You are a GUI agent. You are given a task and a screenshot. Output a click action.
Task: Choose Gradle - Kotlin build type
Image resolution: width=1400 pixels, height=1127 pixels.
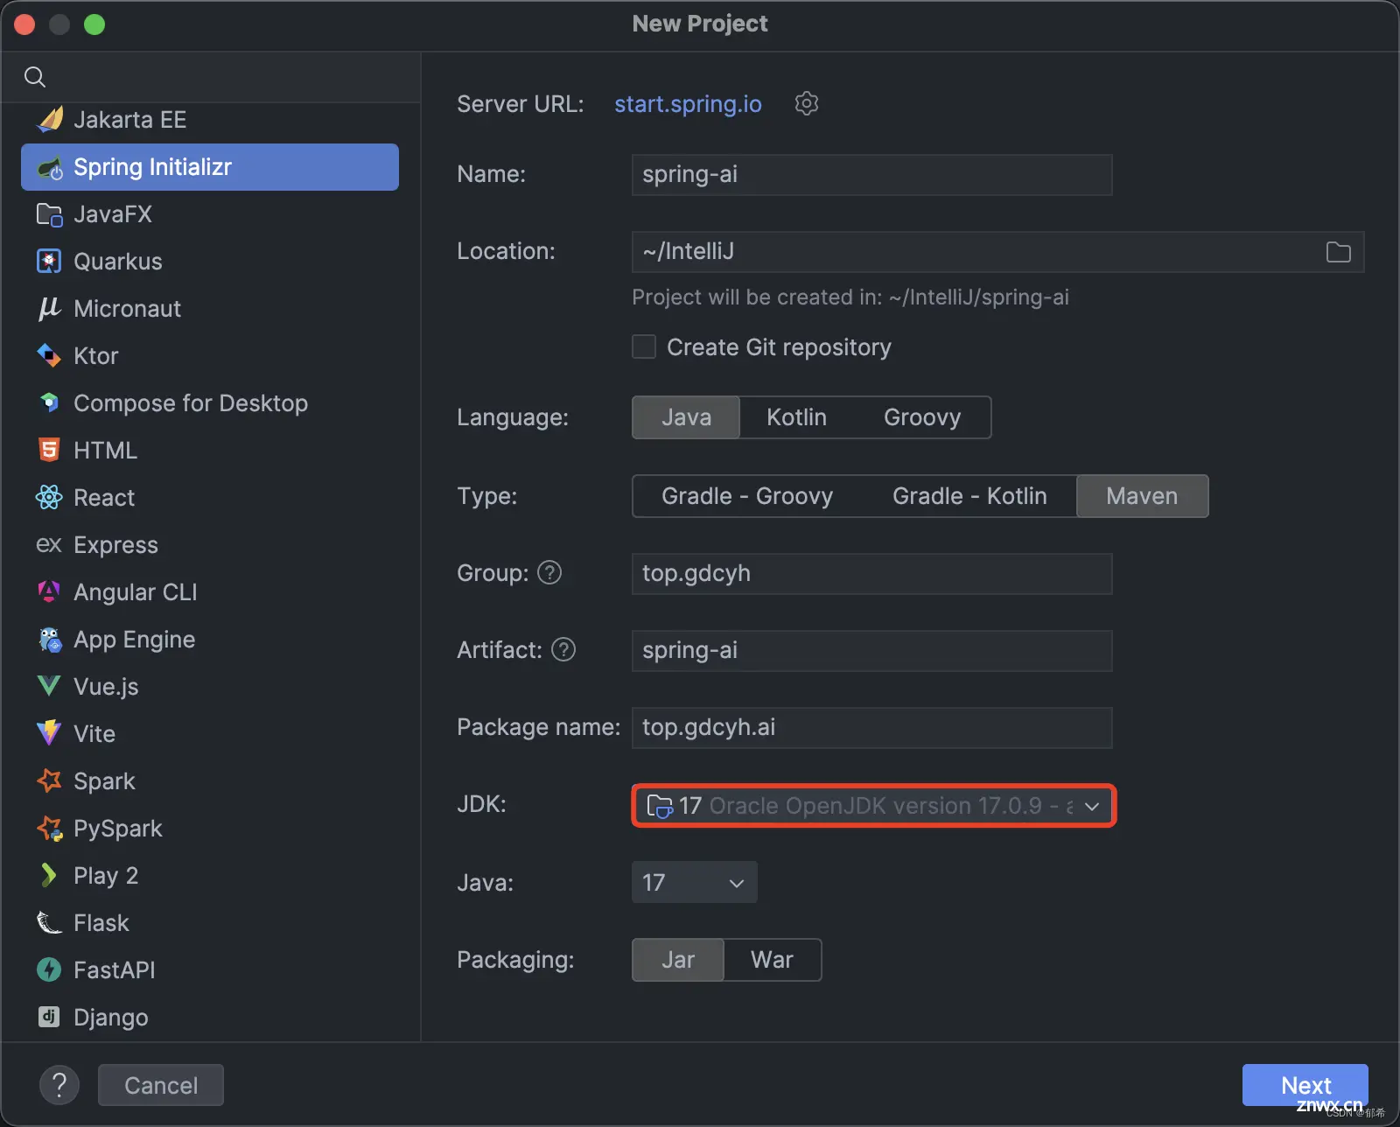(969, 496)
